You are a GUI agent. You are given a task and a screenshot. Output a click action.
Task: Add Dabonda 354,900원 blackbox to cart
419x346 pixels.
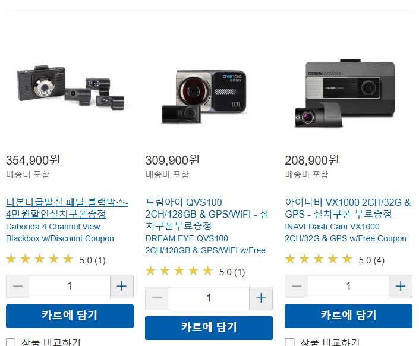pyautogui.click(x=70, y=316)
